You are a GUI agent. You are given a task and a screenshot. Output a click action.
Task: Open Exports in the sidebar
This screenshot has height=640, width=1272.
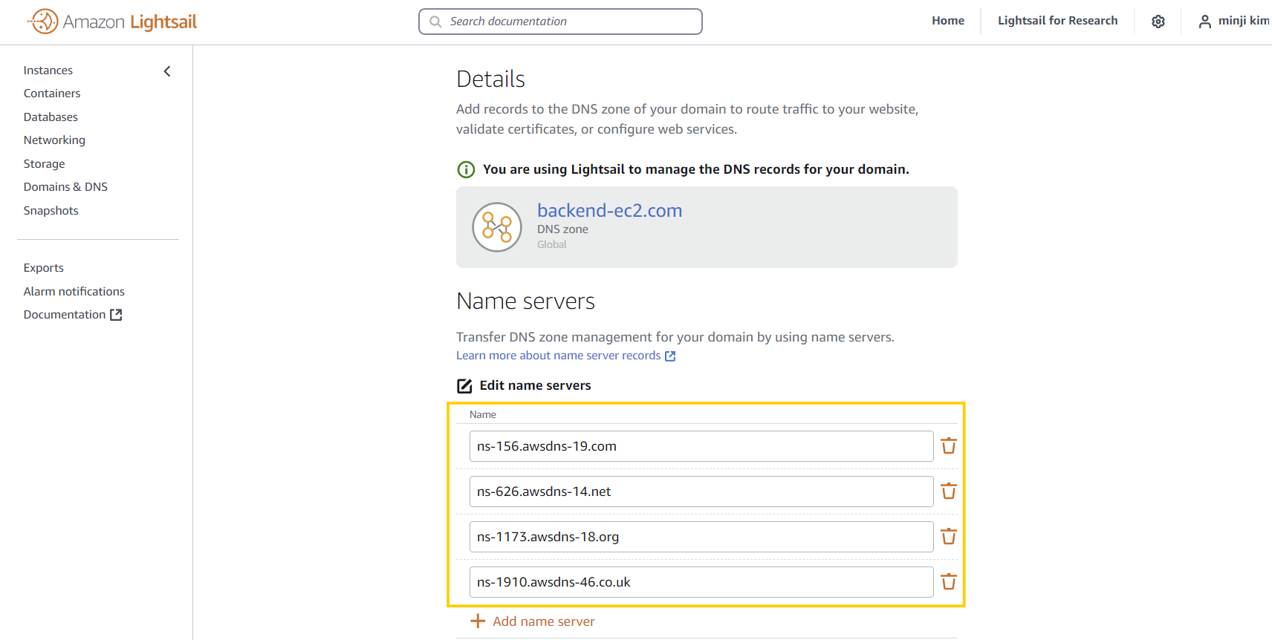point(44,268)
